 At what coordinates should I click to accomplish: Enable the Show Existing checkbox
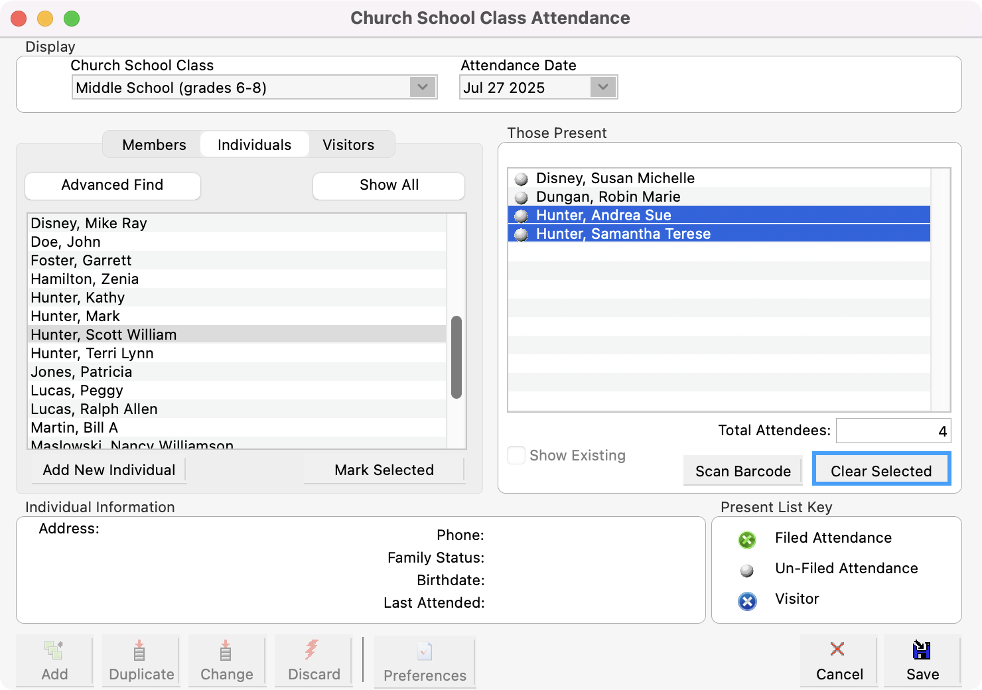click(516, 455)
